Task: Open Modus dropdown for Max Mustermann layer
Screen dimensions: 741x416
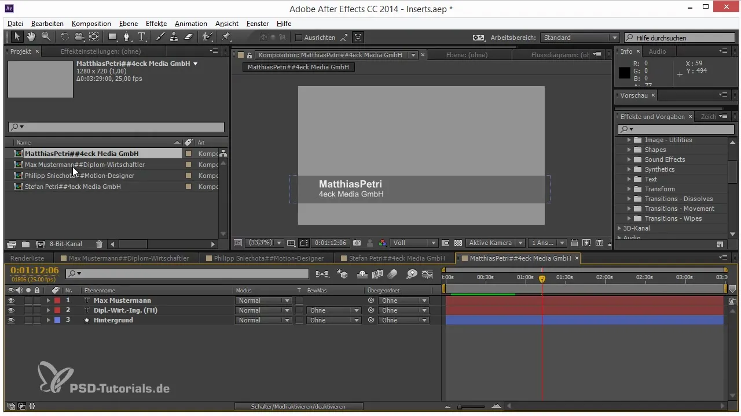Action: point(263,300)
